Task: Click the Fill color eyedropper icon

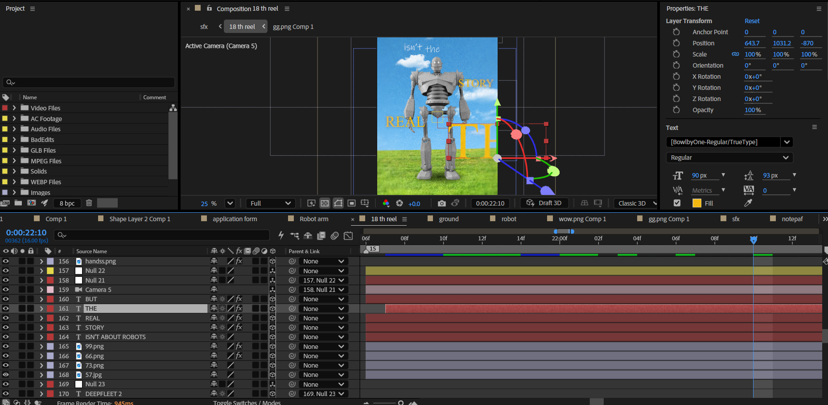Action: [748, 203]
